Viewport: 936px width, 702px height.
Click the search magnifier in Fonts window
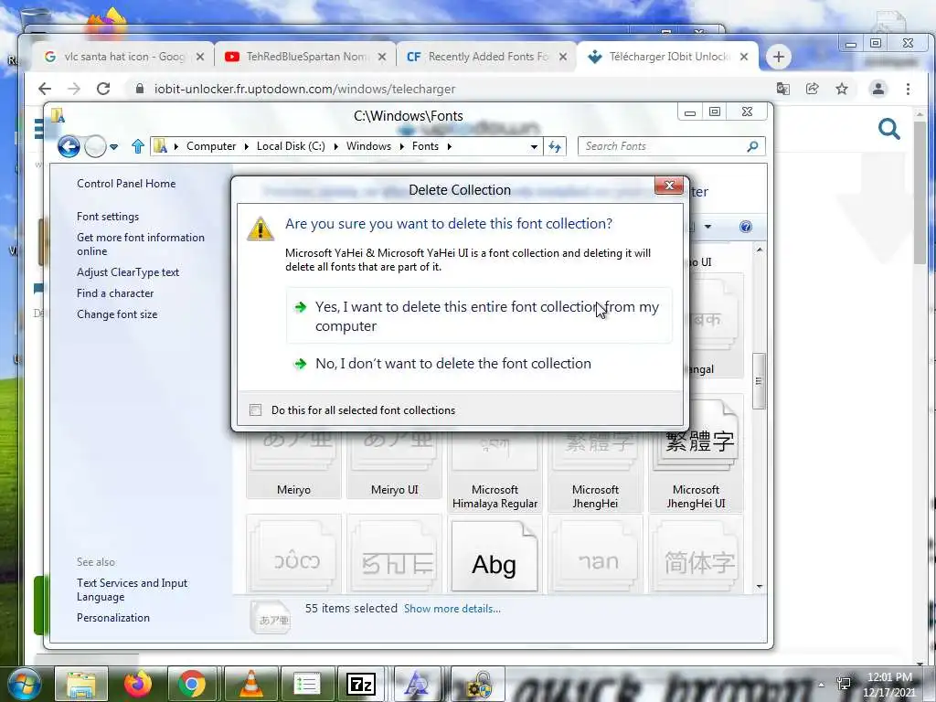(x=753, y=146)
